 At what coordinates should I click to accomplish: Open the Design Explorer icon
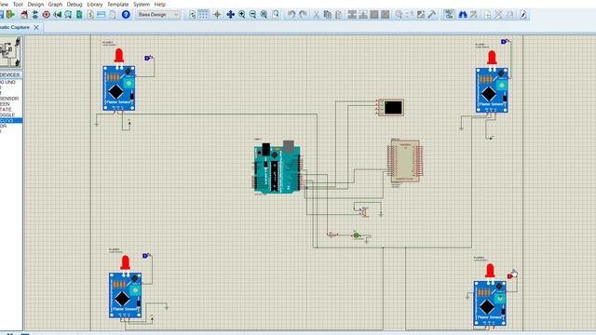79,15
